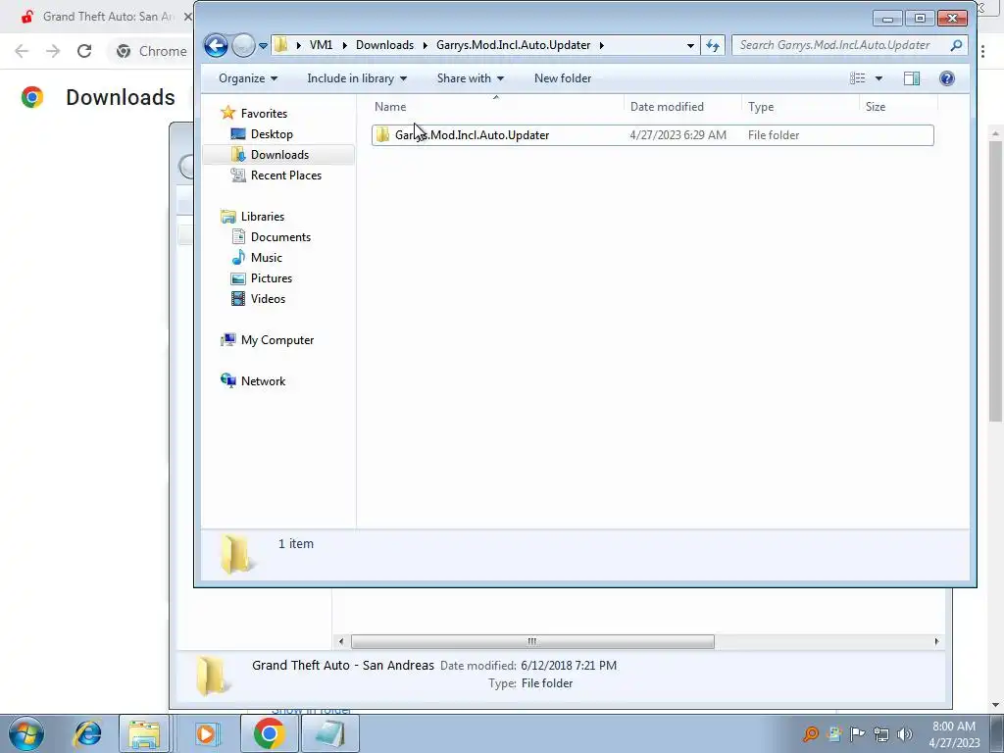Show the preview pane
The height and width of the screenshot is (753, 1004).
click(x=912, y=78)
